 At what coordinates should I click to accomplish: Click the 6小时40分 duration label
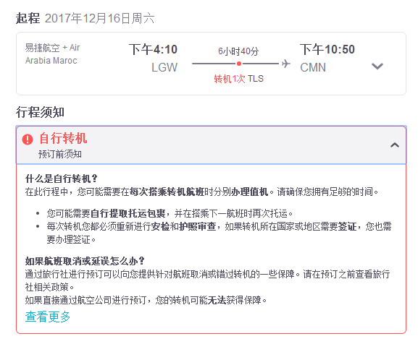point(238,51)
